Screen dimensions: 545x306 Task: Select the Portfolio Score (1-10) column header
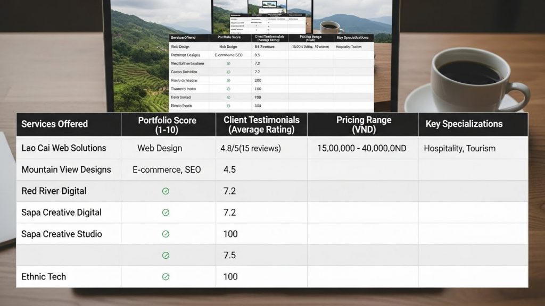coord(168,124)
